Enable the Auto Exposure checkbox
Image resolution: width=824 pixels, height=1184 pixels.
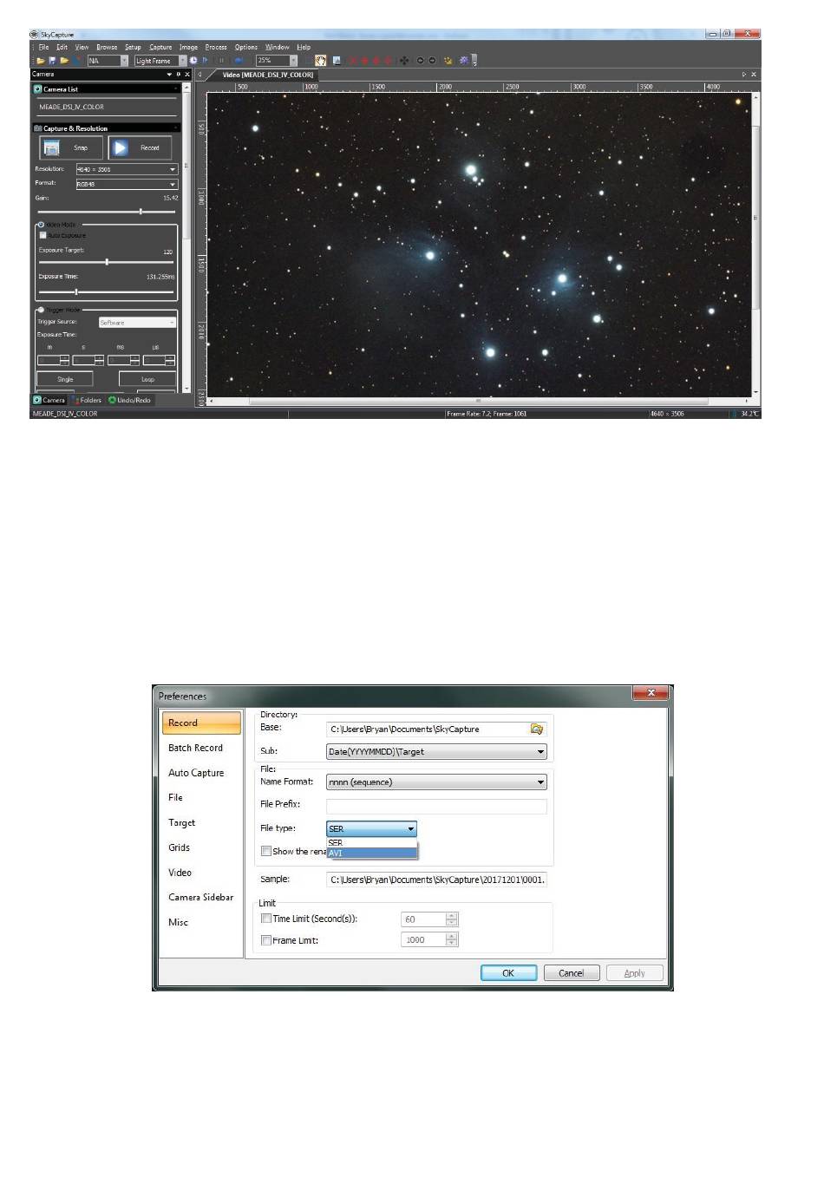[x=43, y=235]
